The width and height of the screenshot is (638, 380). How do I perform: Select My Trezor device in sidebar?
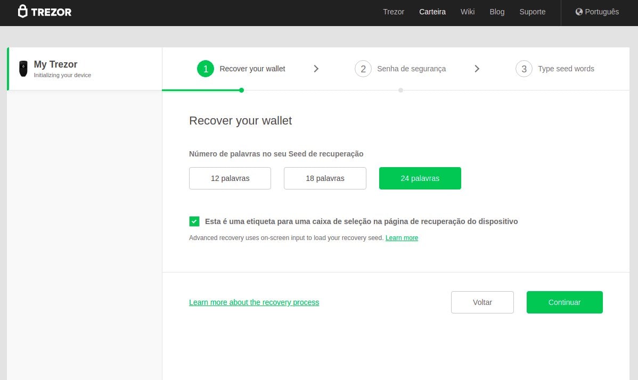pos(85,69)
